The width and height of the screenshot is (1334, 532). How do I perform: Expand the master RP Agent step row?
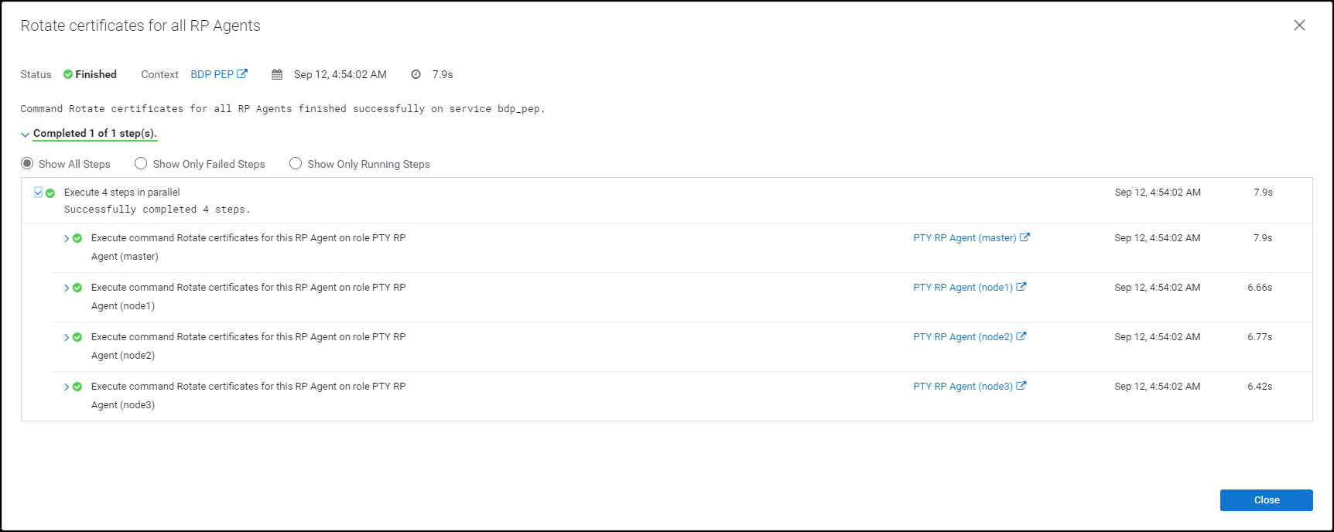[x=67, y=238]
